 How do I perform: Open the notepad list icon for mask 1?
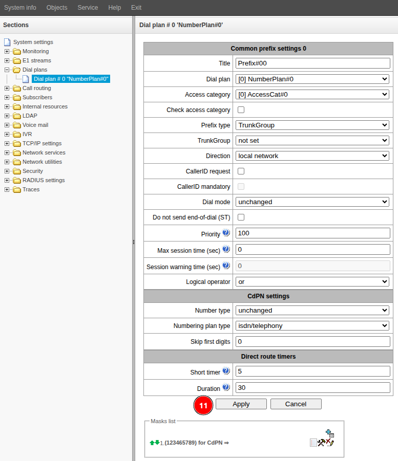click(313, 443)
